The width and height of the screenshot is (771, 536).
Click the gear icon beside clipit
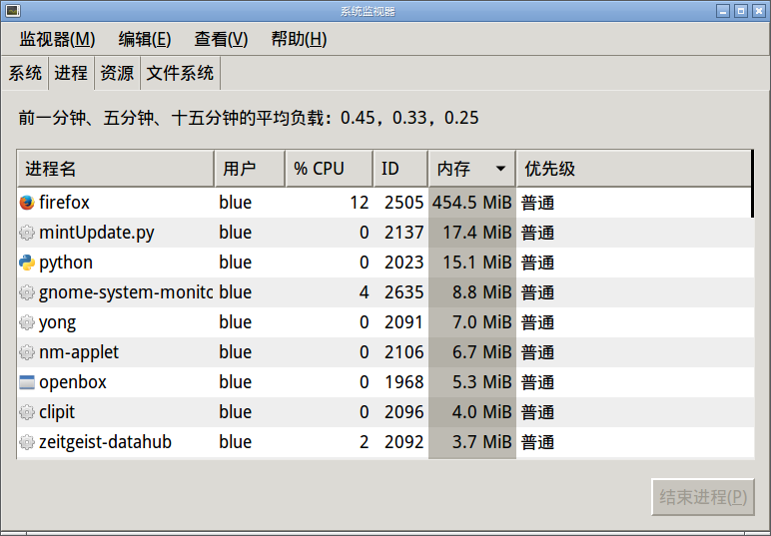[27, 412]
